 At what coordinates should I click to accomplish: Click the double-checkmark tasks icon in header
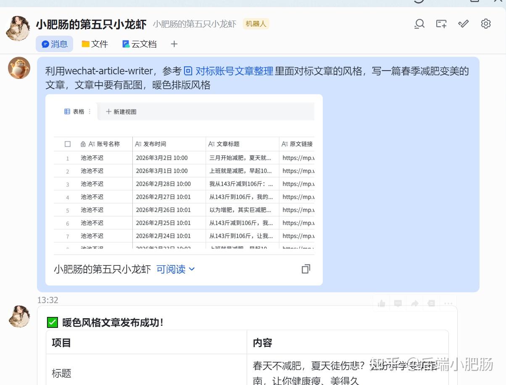click(463, 24)
